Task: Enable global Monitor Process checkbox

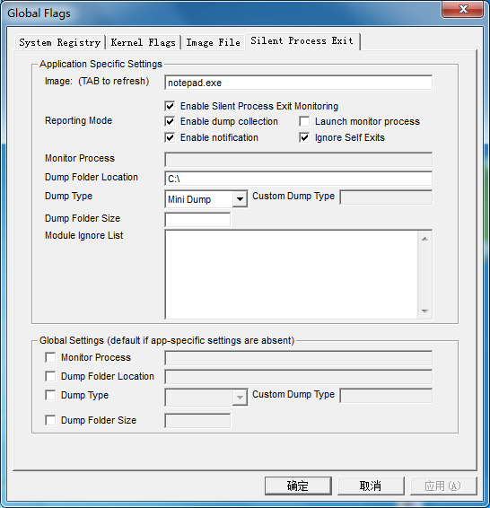Action: (50, 357)
